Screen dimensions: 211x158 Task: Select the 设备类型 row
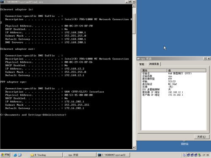coord(174,76)
